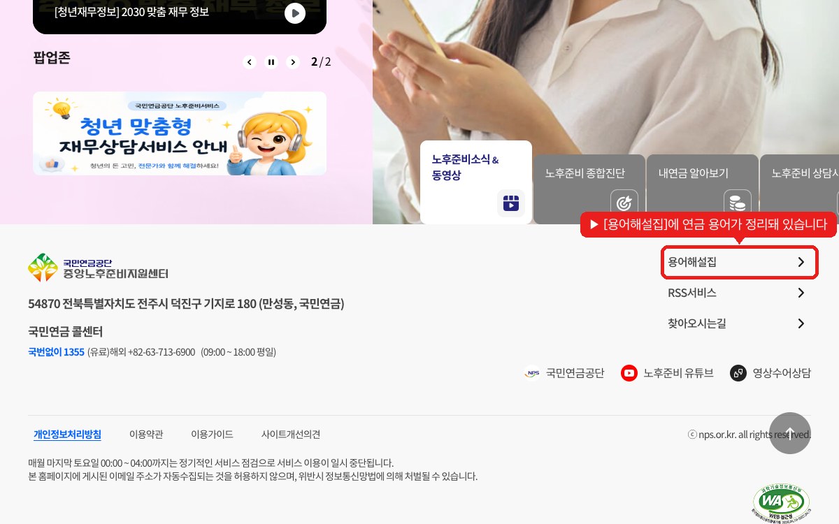This screenshot has width=839, height=524.
Task: Open the 개인정보처리방침 page
Action: [x=67, y=434]
